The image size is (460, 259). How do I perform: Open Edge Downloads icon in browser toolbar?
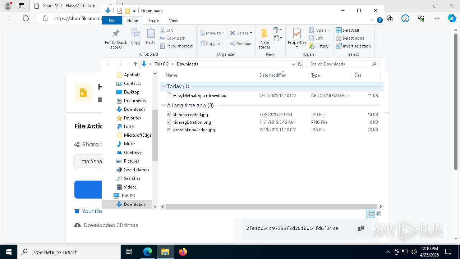(405, 18)
